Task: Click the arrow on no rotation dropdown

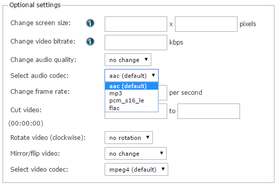Action: 148,137
